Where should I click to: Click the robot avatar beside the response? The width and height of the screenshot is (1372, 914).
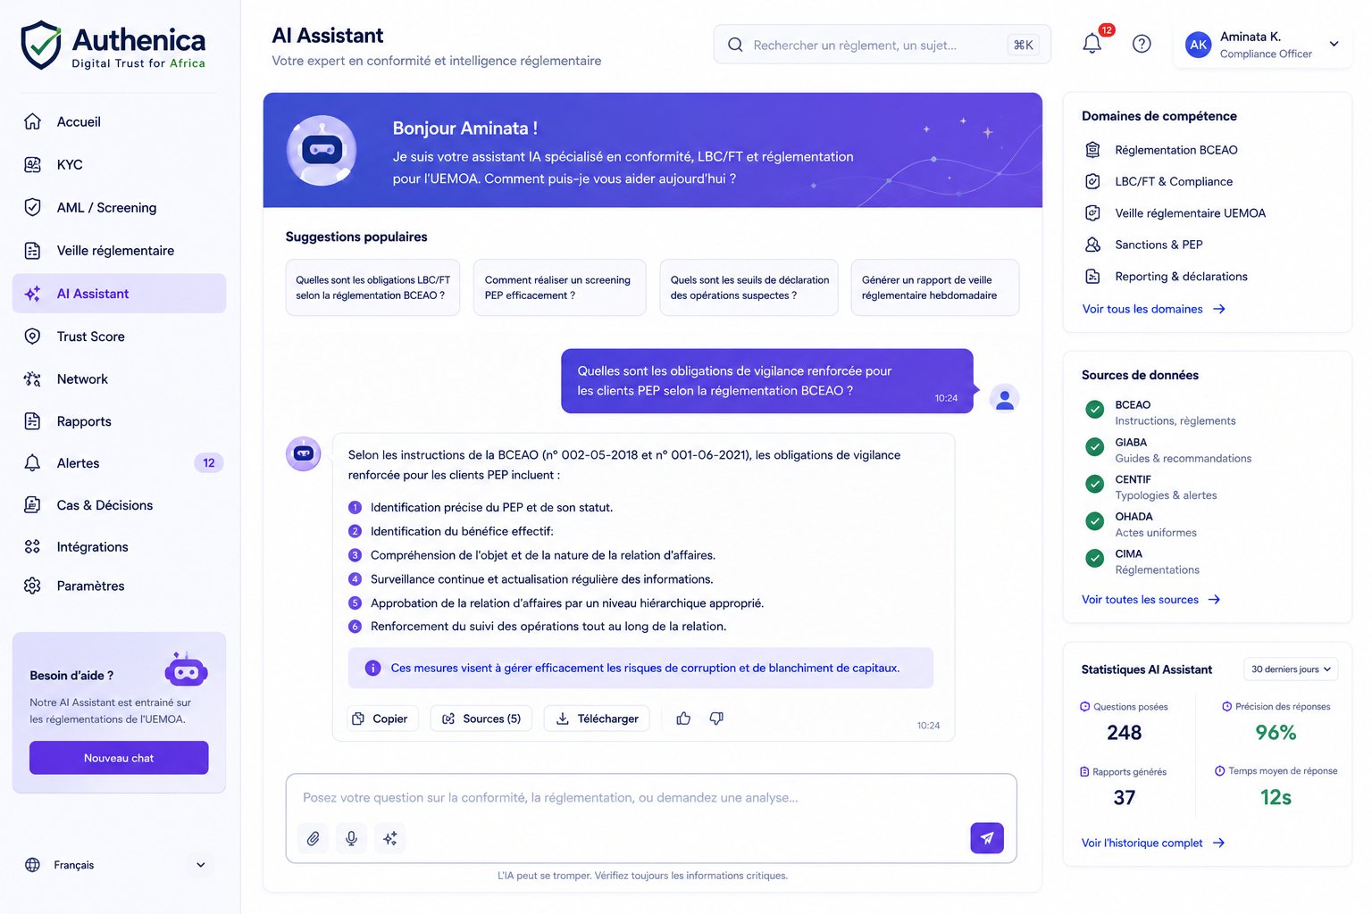[x=304, y=454]
